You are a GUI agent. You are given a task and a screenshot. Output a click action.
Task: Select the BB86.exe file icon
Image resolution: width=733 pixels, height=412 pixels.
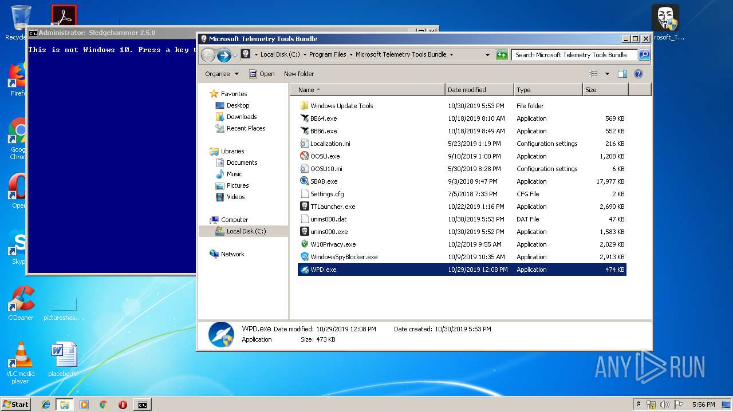(305, 131)
